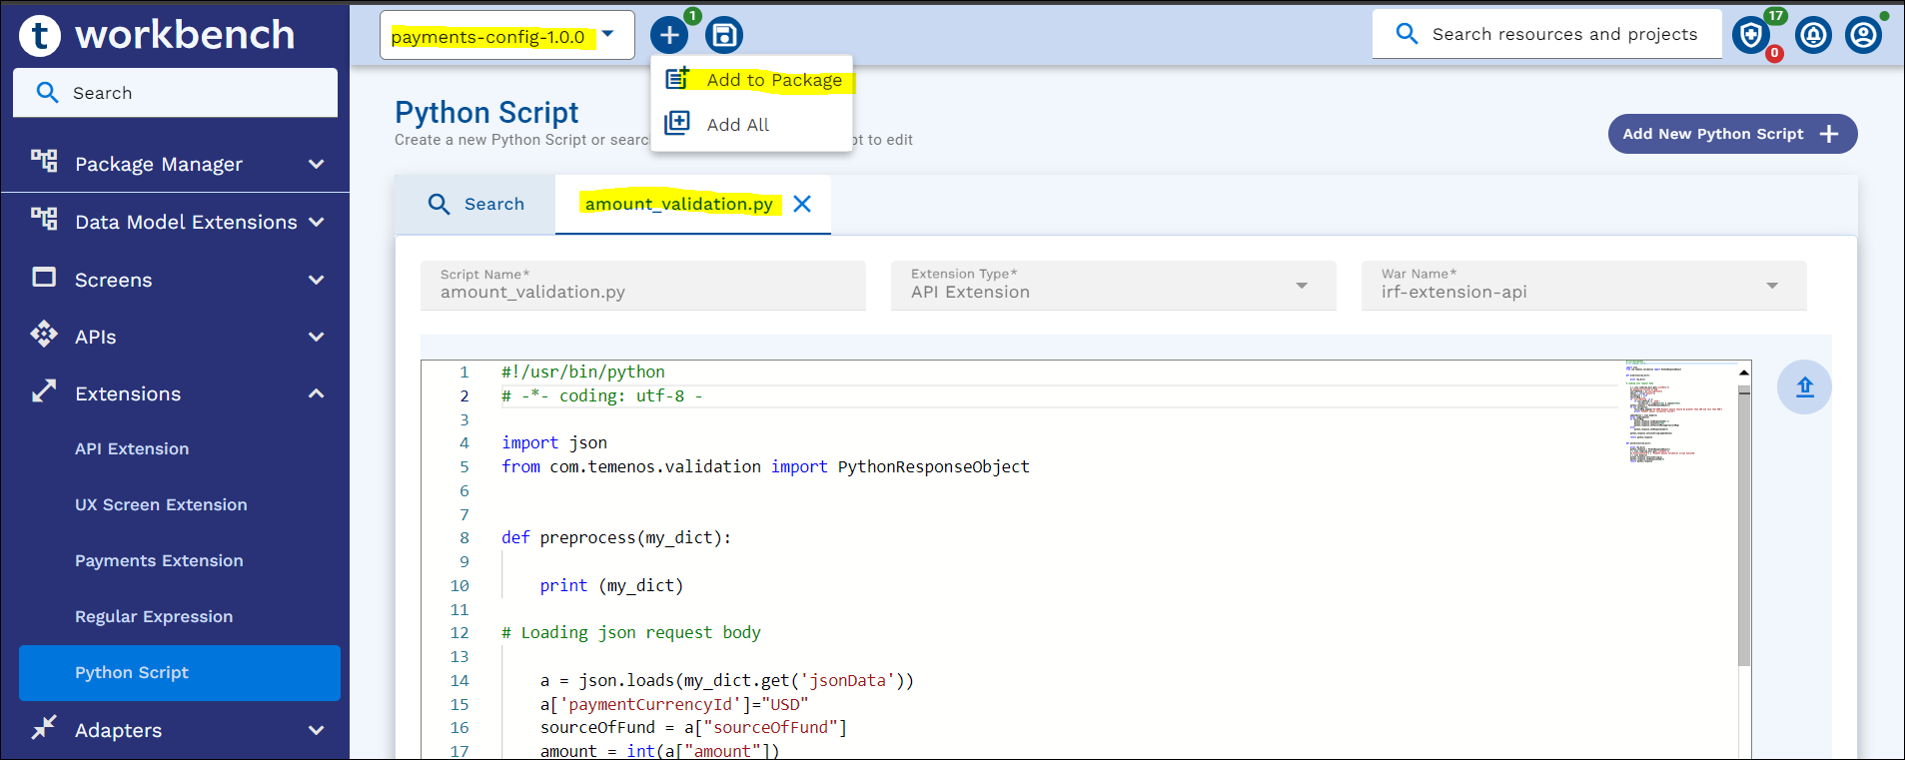The height and width of the screenshot is (760, 1905).
Task: Open the War Name dropdown
Action: click(1583, 286)
